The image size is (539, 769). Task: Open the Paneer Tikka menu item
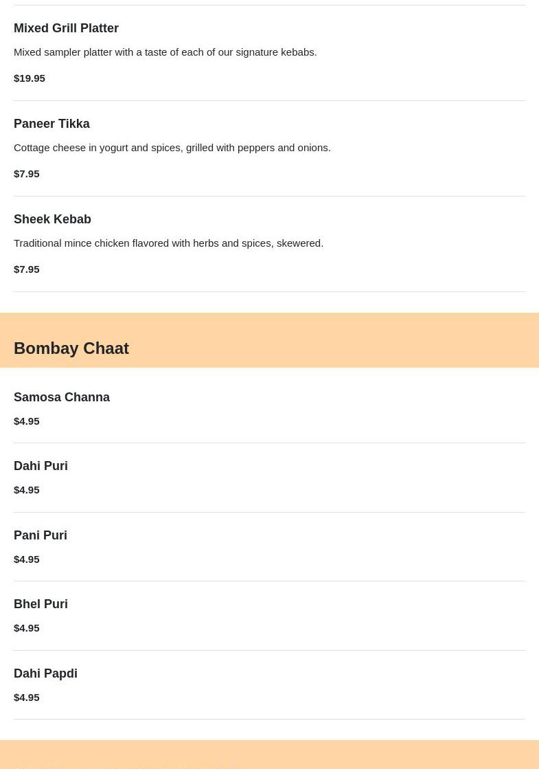pyautogui.click(x=51, y=124)
